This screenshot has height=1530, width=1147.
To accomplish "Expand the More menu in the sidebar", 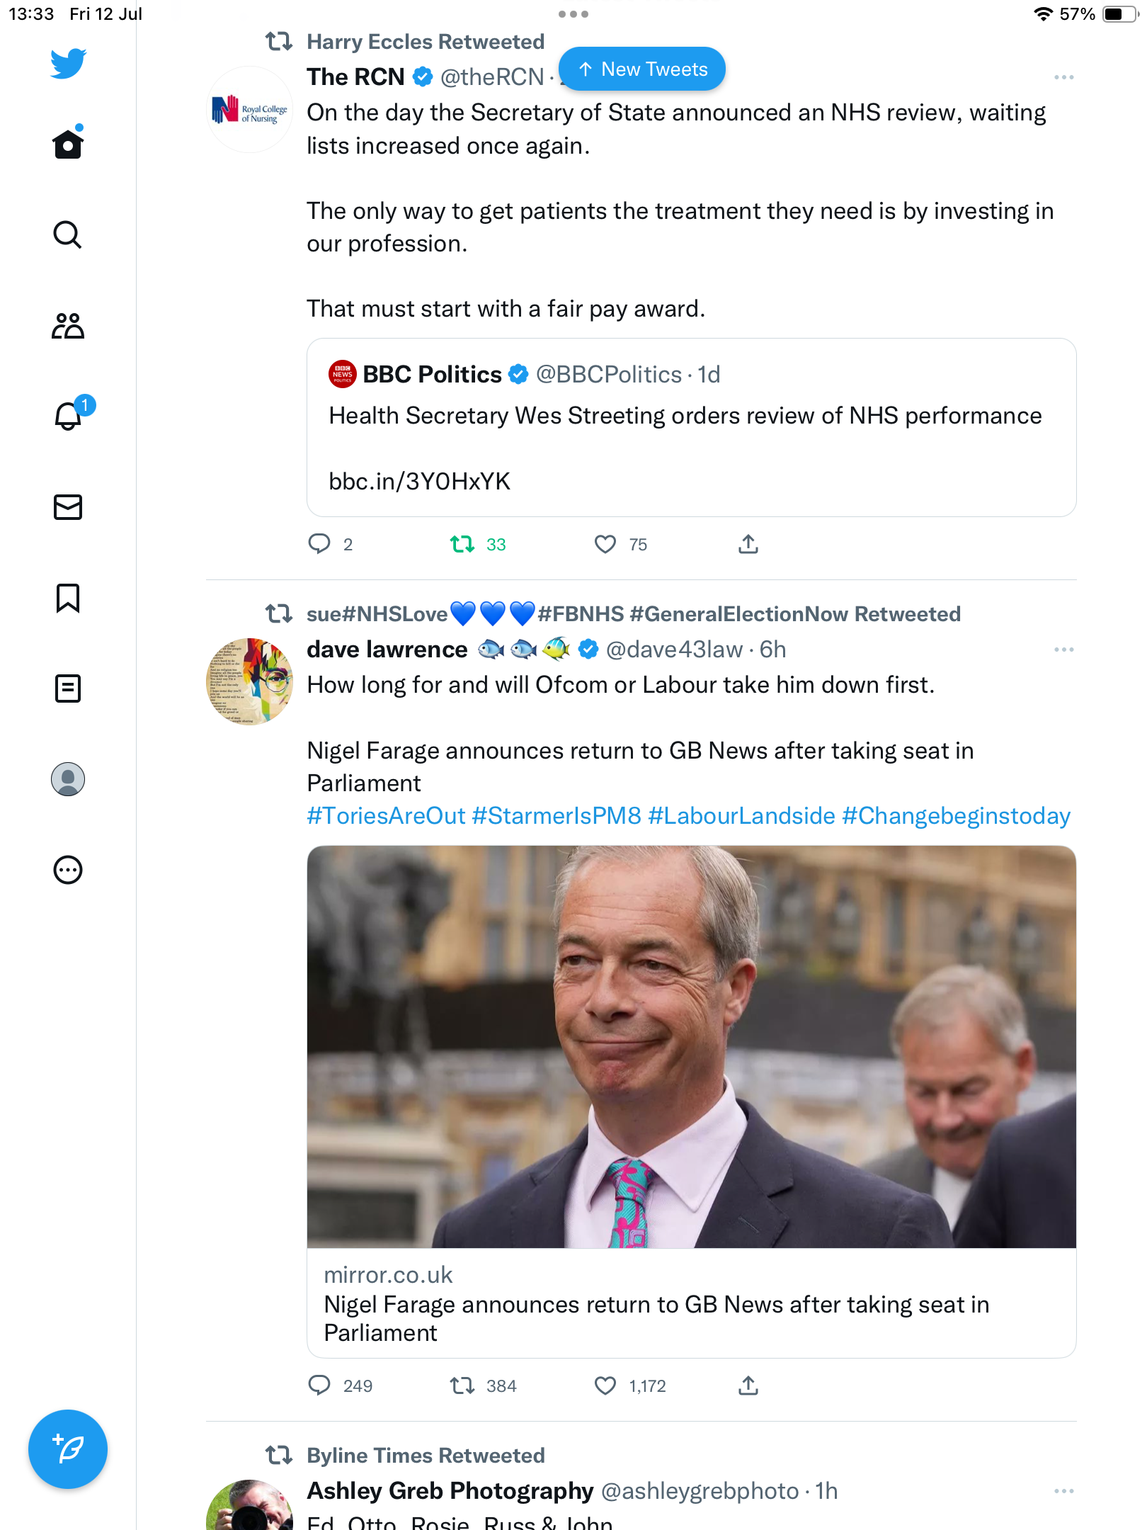I will [x=68, y=870].
